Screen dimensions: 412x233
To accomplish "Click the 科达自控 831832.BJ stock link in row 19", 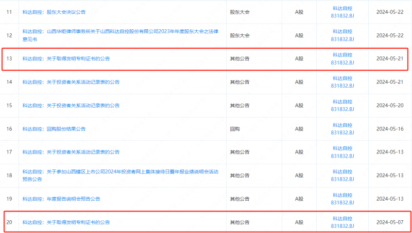I will (342, 199).
